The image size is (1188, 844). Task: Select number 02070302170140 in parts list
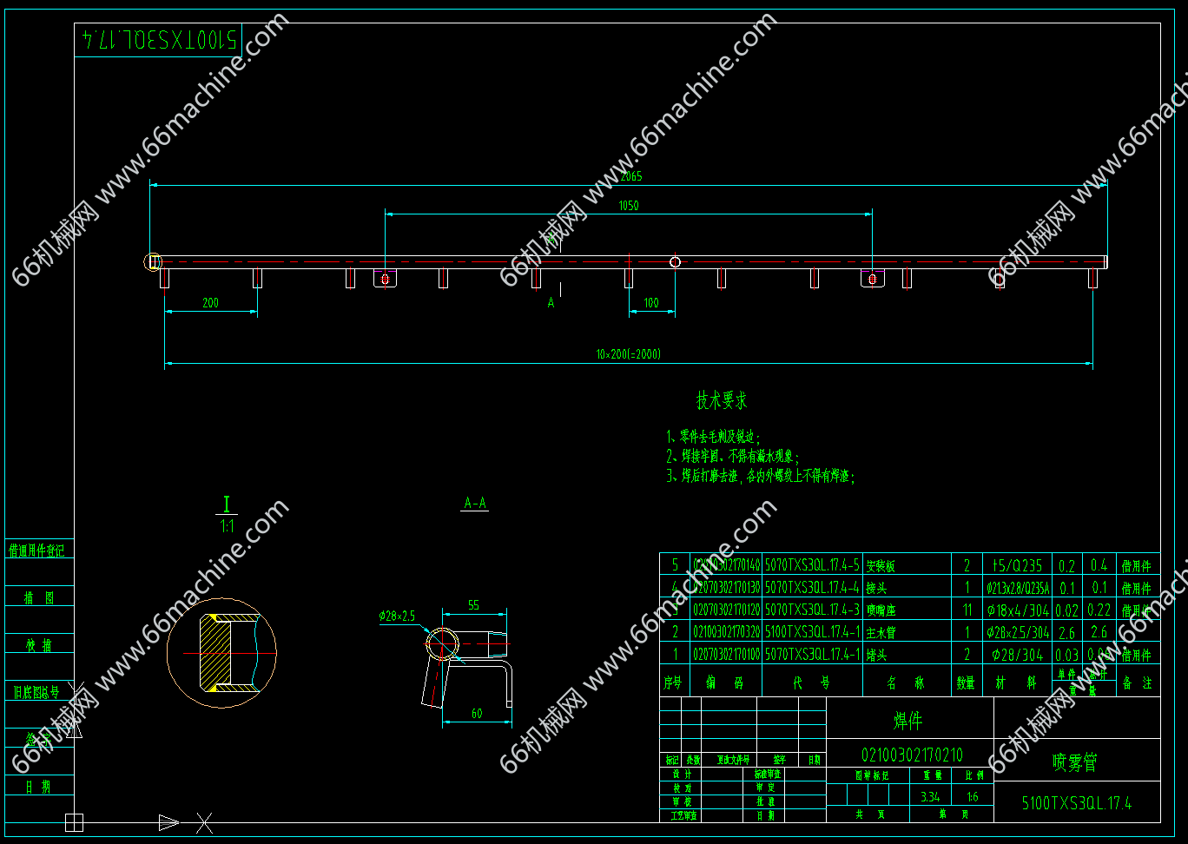726,565
